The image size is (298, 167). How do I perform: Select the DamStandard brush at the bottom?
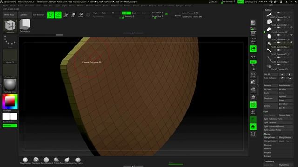pyautogui.click(x=47, y=161)
